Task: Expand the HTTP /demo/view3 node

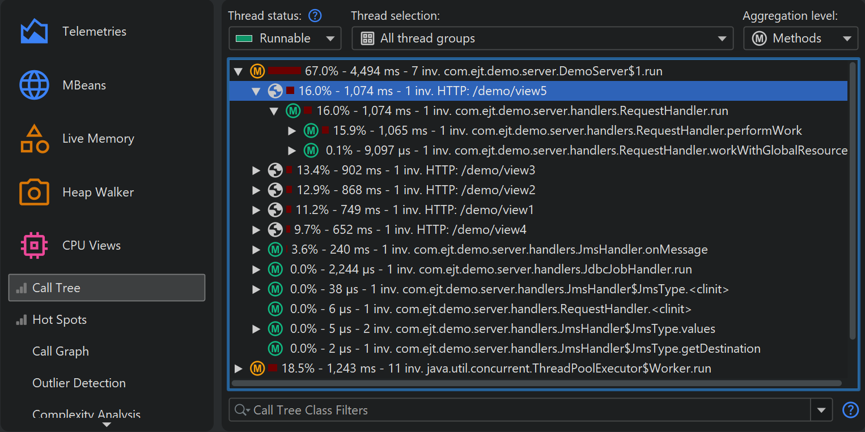Action: [256, 170]
